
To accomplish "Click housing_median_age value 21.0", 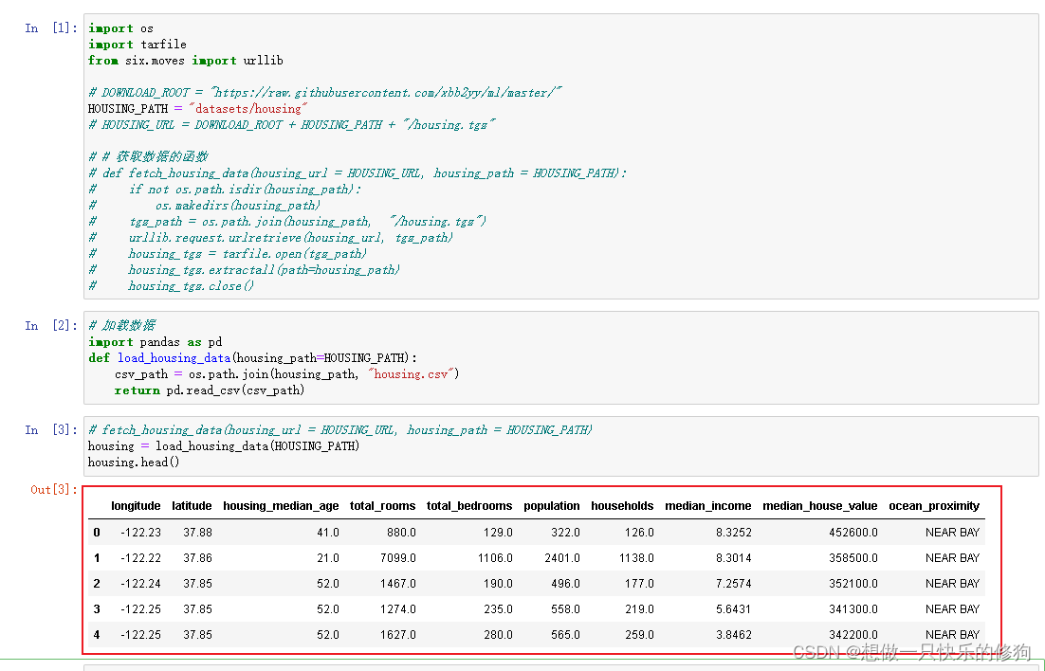I will click(x=328, y=557).
